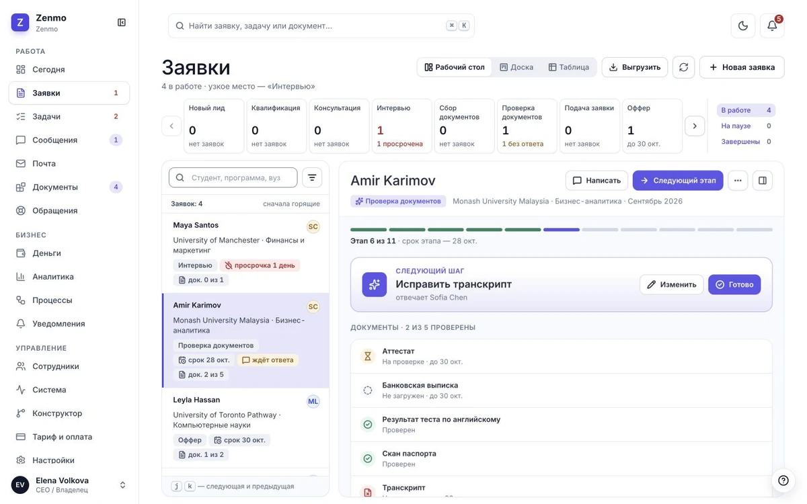Click Leyla Hassan ML avatar
Screen dimensions: 807x504
pos(313,401)
